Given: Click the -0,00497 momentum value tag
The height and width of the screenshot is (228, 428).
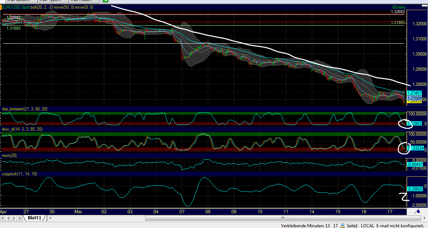Looking at the screenshot, I should [415, 164].
